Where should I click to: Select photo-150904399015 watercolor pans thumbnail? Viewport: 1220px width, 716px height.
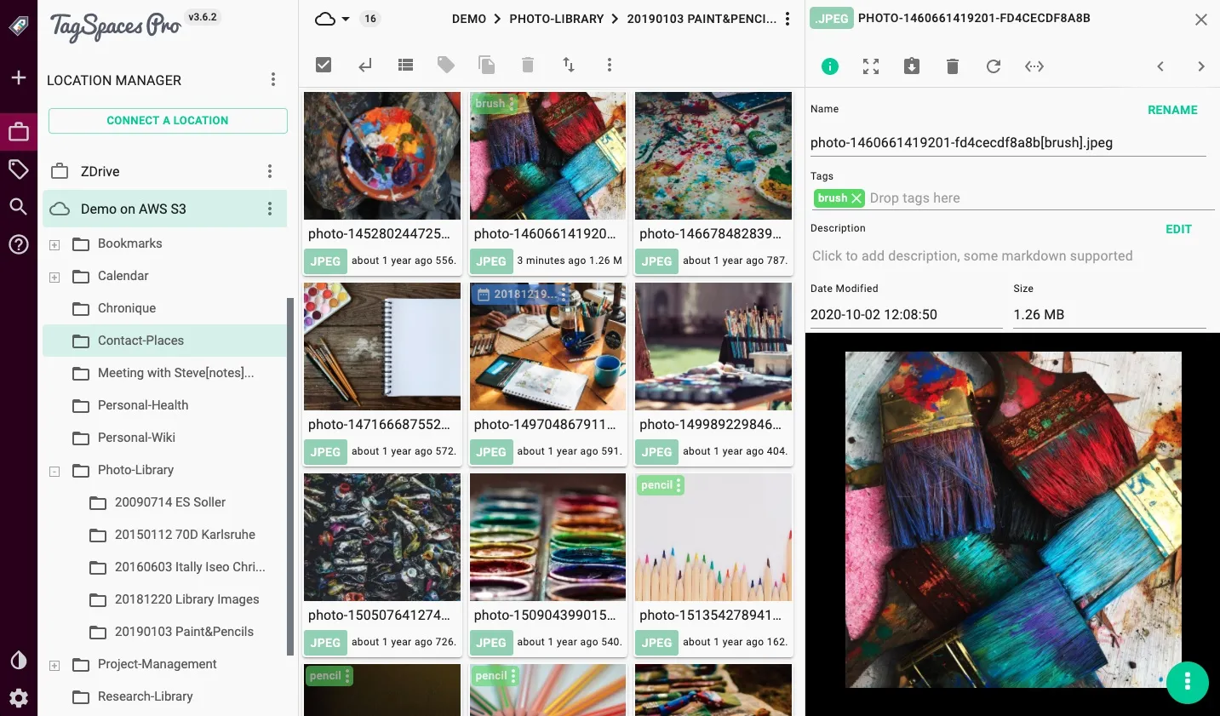tap(548, 537)
